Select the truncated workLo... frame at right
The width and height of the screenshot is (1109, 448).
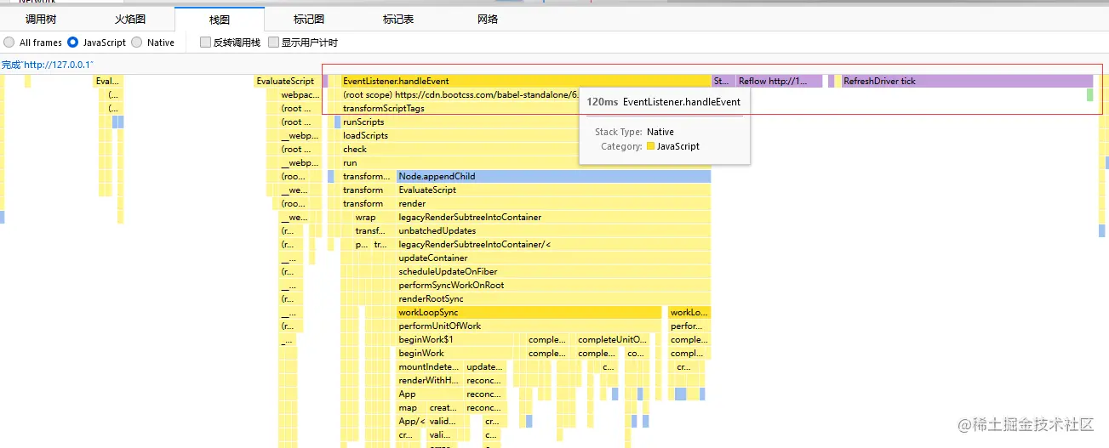(689, 313)
